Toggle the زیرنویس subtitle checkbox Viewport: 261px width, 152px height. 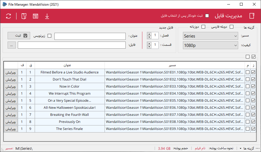click(49, 36)
